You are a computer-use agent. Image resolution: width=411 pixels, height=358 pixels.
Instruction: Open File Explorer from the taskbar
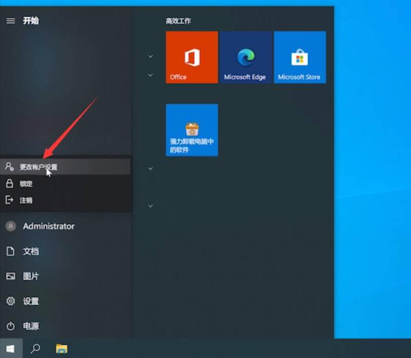click(x=62, y=349)
